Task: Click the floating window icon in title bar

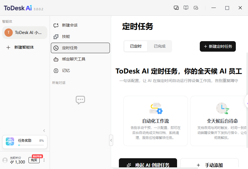Action: click(196, 8)
